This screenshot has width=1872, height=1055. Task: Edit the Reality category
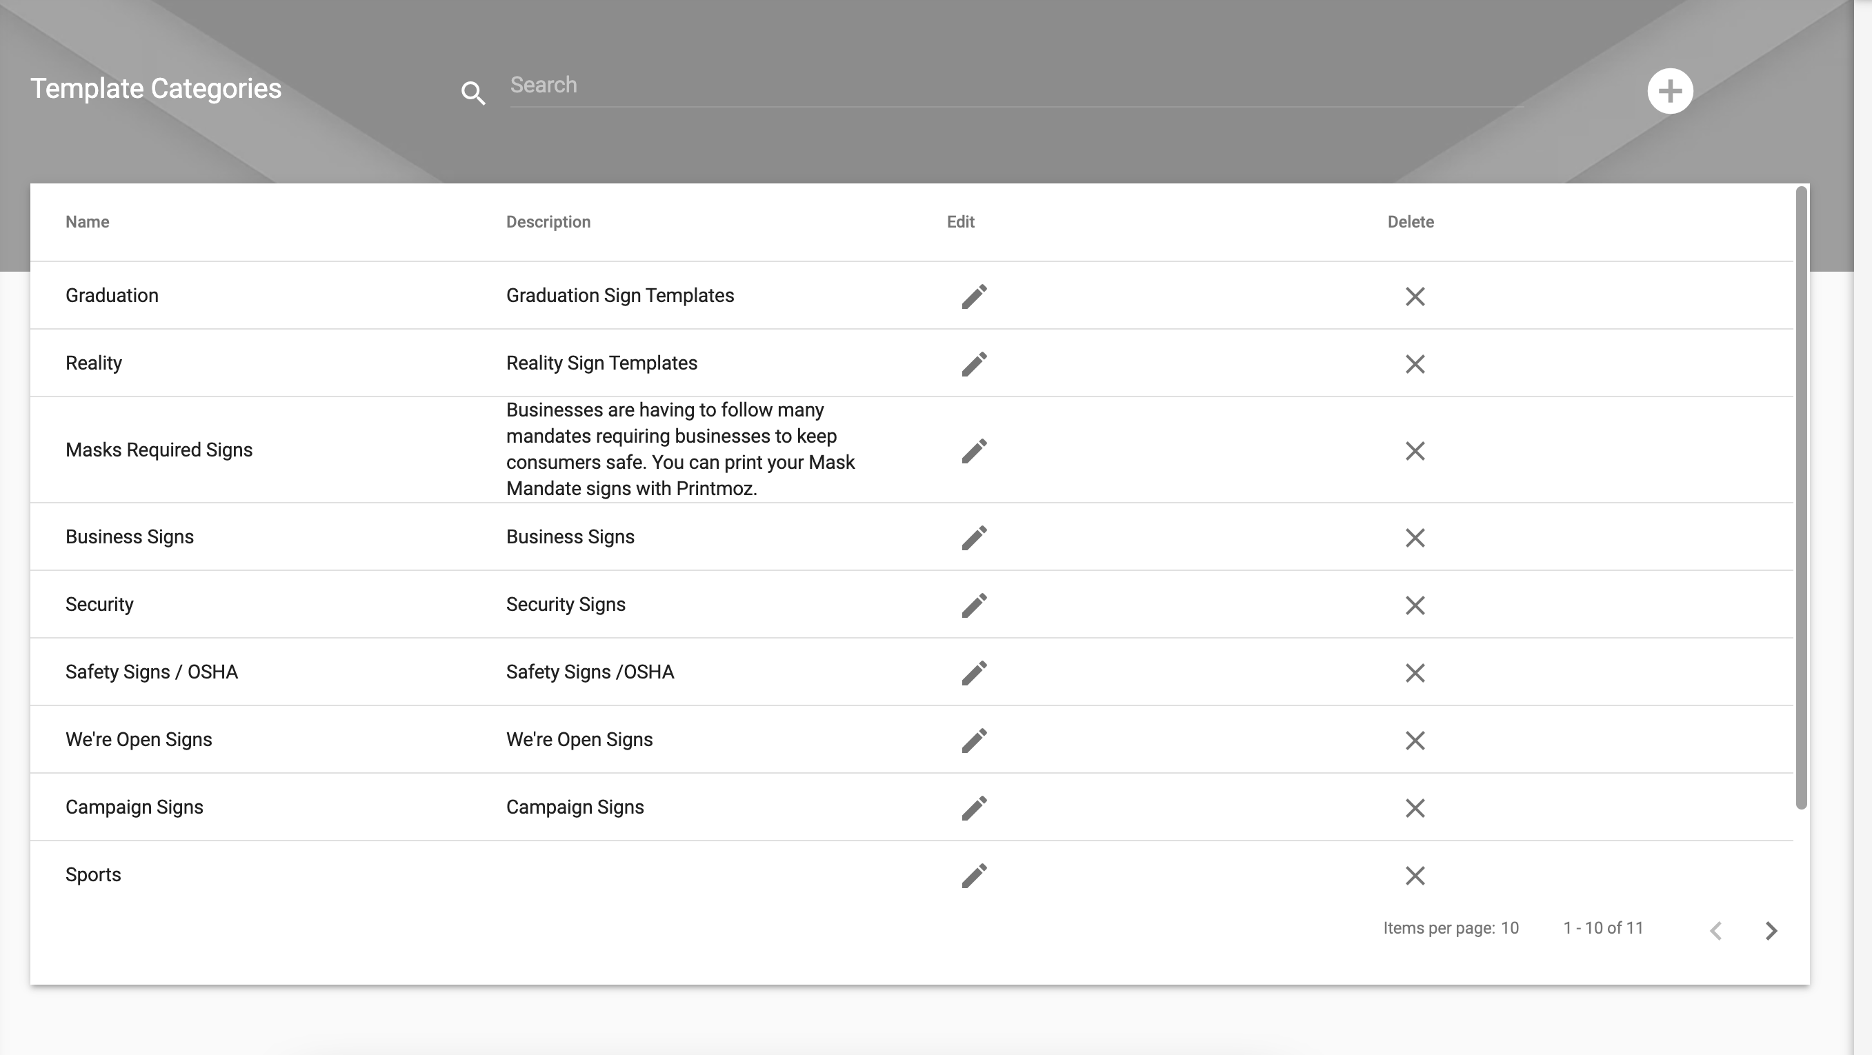pyautogui.click(x=974, y=364)
